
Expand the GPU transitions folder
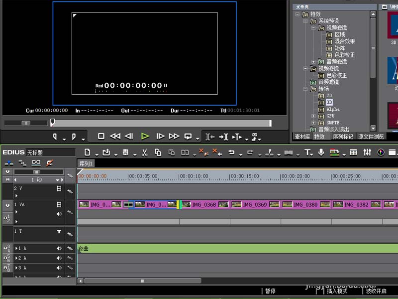tap(313, 116)
